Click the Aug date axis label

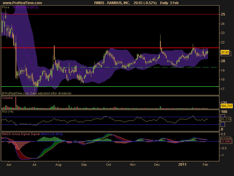58,165
